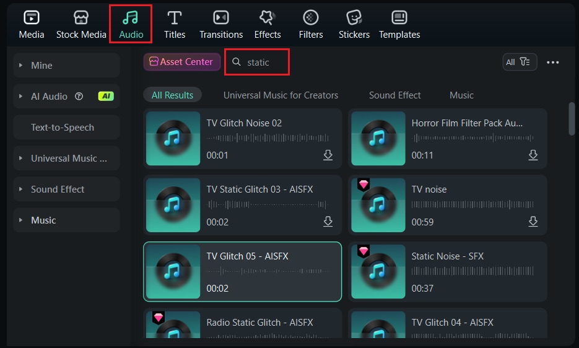Screen dimensions: 579x348
Task: Expand the AI Audio category arrow
Action: [20, 97]
